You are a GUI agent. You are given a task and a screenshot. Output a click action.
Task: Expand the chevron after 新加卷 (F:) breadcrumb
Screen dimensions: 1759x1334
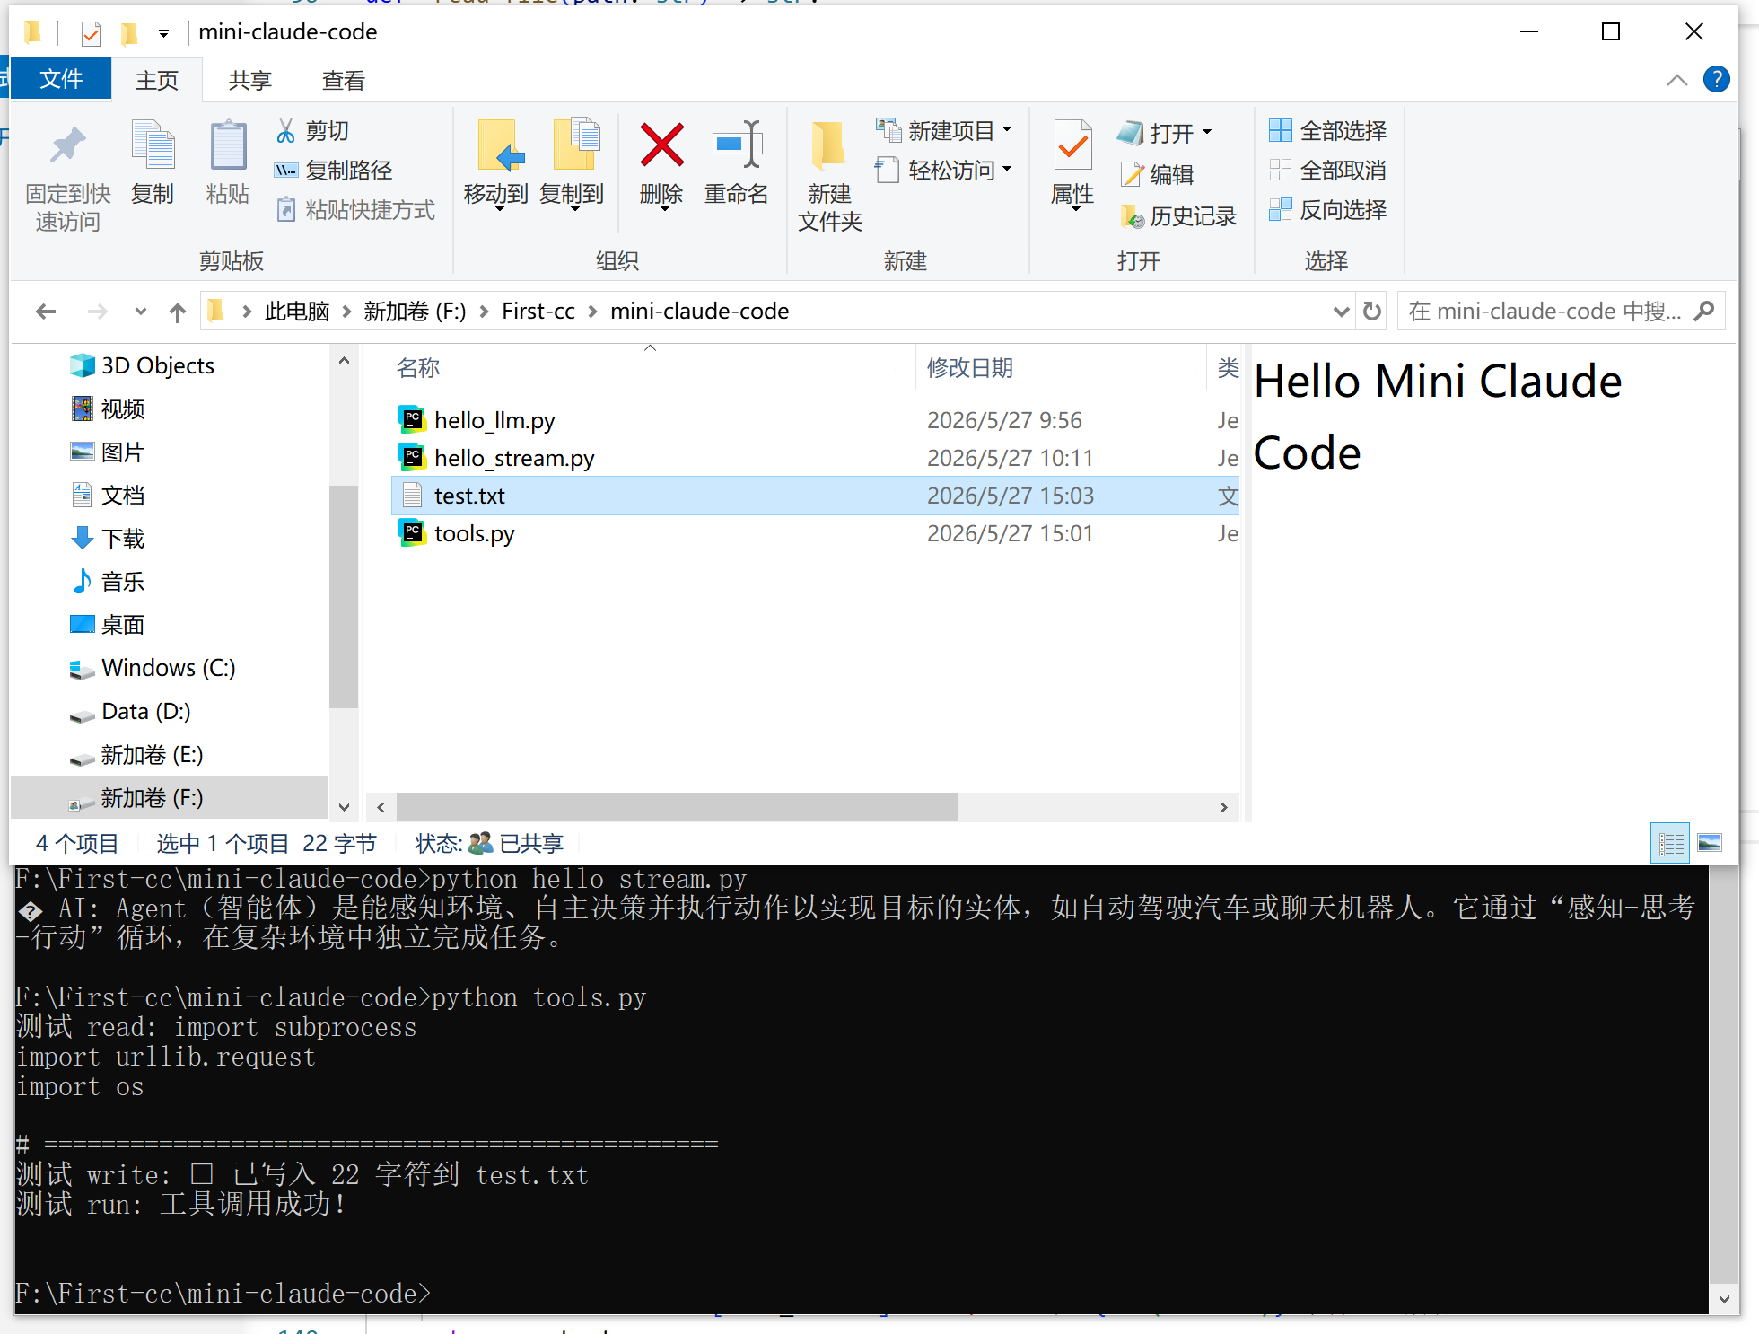tap(484, 312)
